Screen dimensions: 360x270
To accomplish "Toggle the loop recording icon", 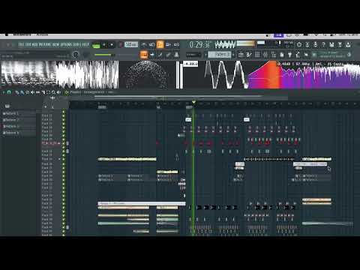I will pyautogui.click(x=176, y=45).
